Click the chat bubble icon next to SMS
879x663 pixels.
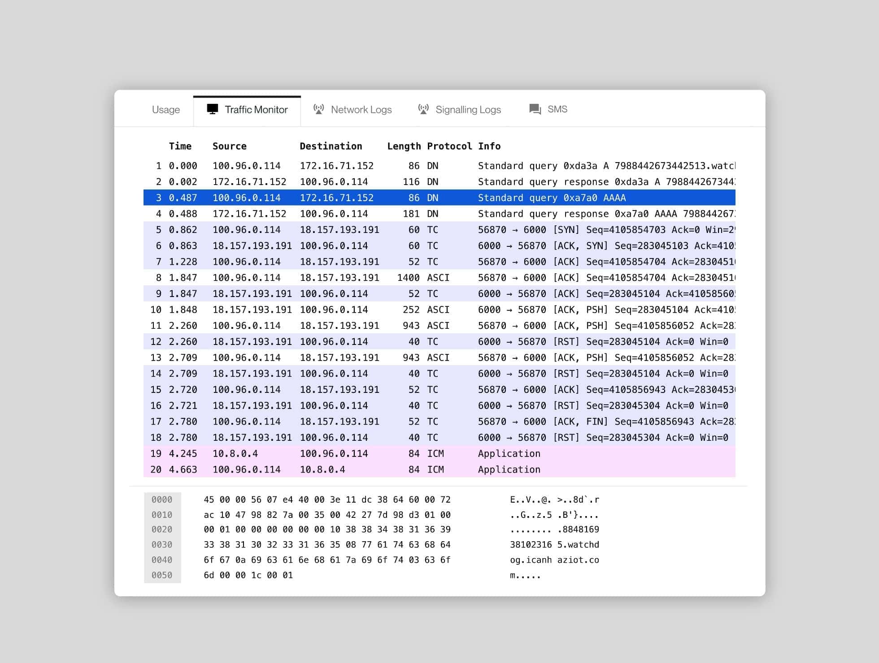click(x=535, y=109)
